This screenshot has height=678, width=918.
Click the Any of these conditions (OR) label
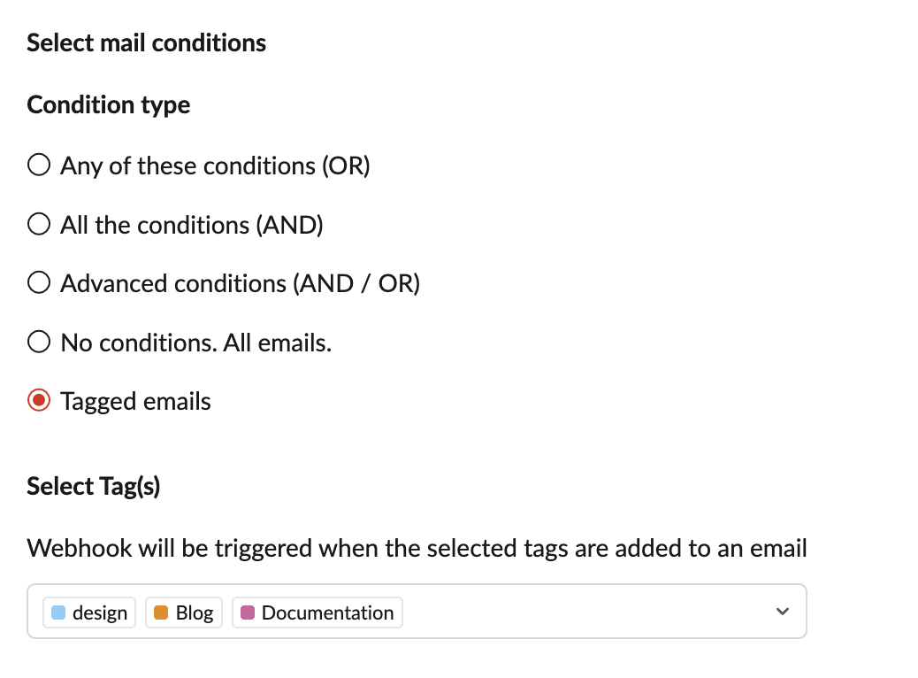216,166
